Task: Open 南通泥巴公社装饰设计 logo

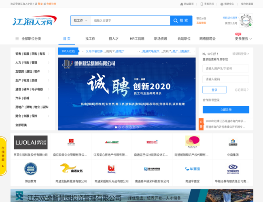Action: tap(152, 142)
